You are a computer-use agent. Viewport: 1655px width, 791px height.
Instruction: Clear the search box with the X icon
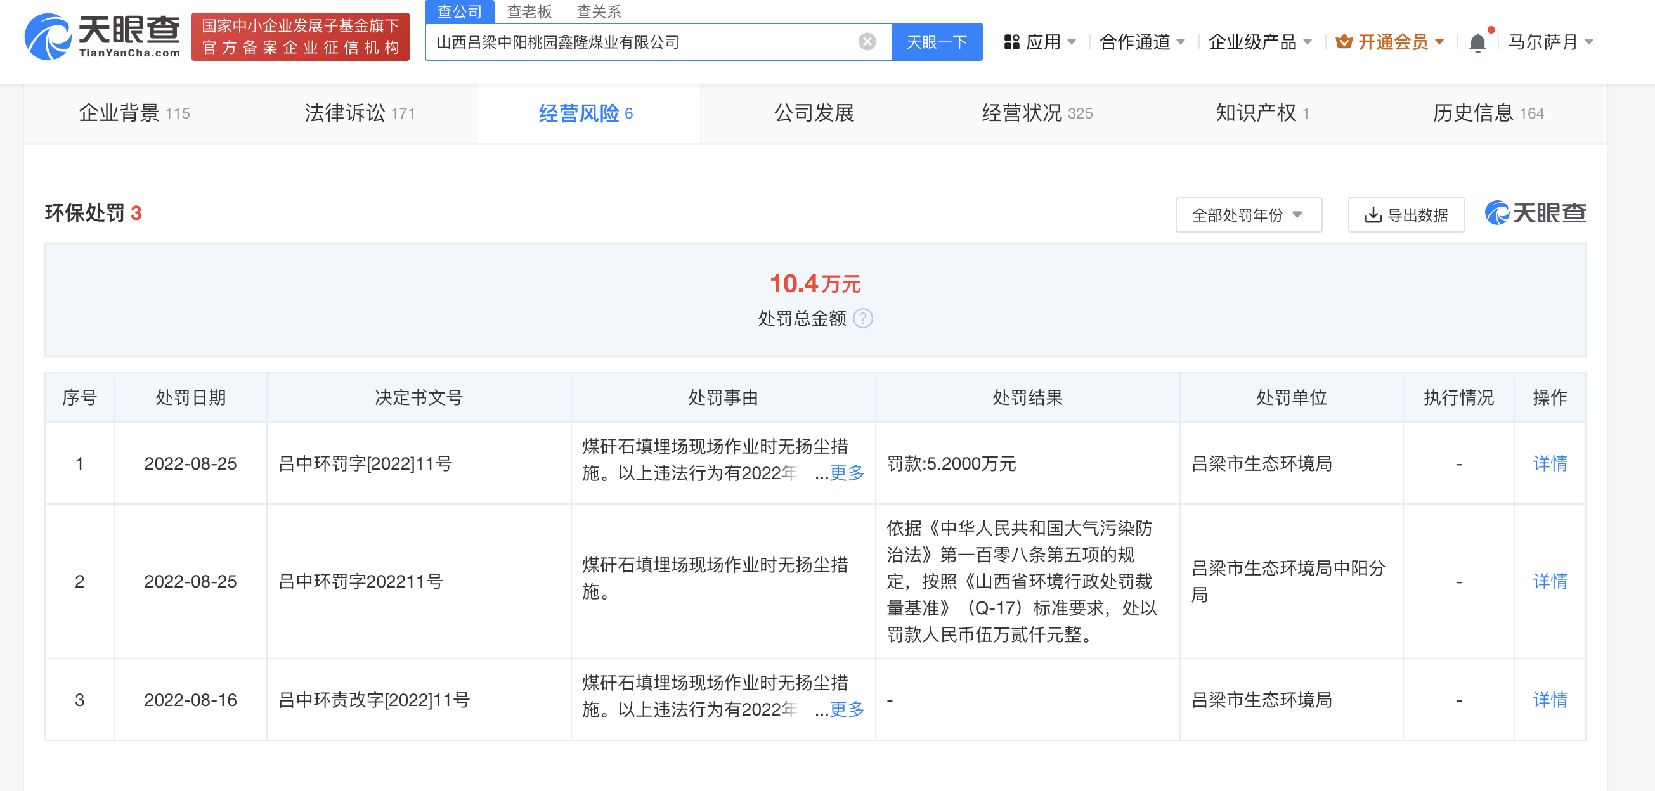pyautogui.click(x=867, y=42)
